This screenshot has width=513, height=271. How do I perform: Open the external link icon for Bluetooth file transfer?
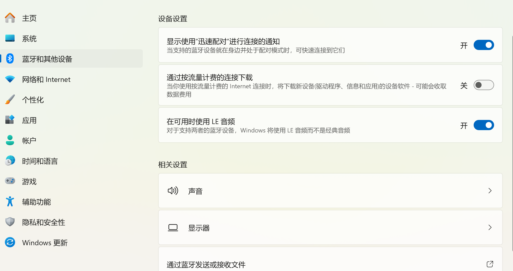pos(490,264)
